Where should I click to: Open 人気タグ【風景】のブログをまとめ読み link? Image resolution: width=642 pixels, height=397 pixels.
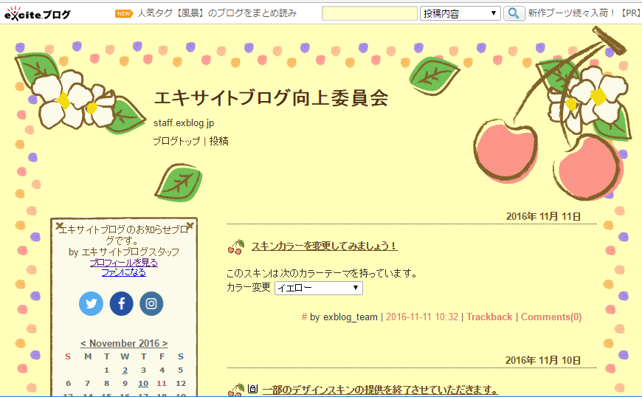pos(217,13)
